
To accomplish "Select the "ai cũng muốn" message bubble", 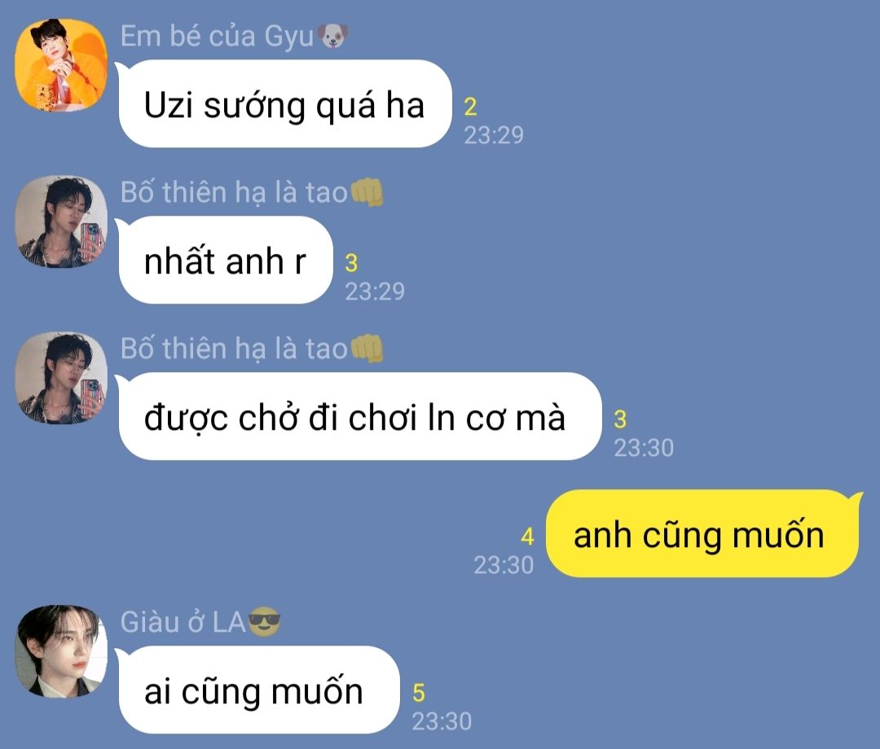I will (258, 690).
